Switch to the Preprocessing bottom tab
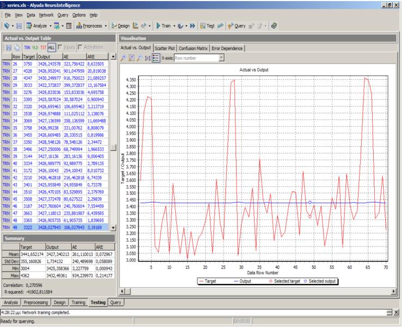The height and width of the screenshot is (327, 402). click(36, 303)
